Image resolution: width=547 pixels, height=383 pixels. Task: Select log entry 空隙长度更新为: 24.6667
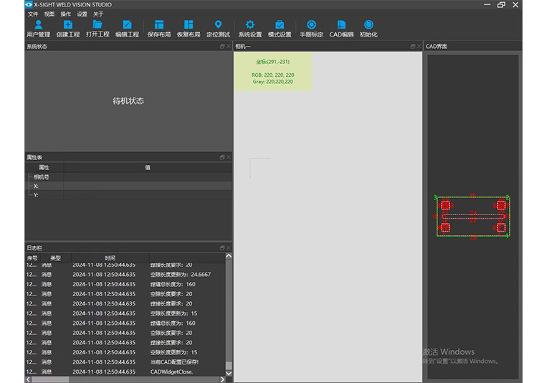pyautogui.click(x=125, y=275)
